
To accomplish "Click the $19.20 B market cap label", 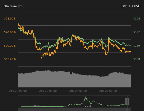I will pyautogui.click(x=10, y=59).
